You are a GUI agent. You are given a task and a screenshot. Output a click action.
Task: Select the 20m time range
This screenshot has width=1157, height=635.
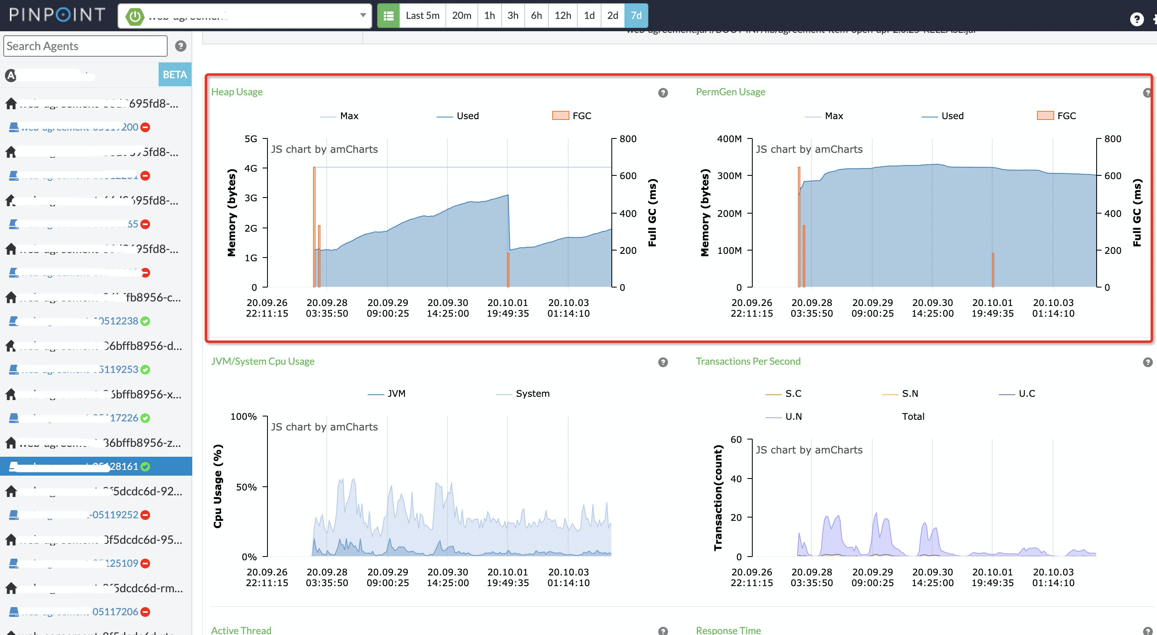coord(462,16)
